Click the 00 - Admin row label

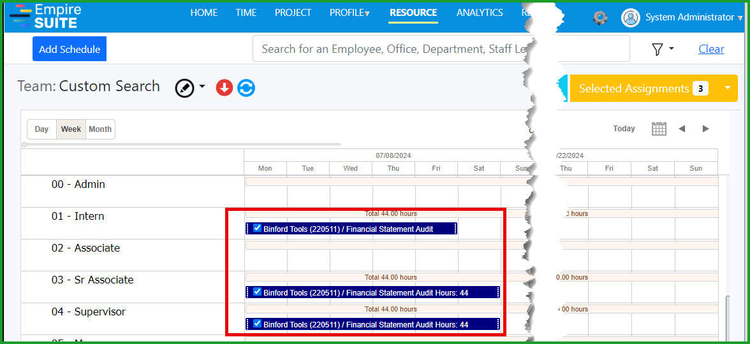coord(78,185)
